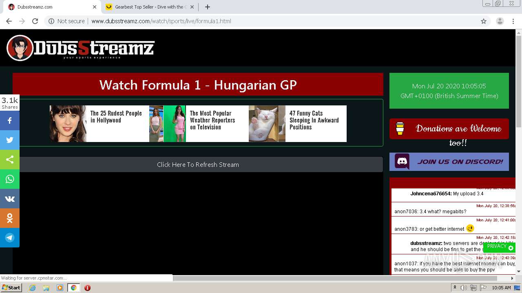Screen dimensions: 522x293
Task: Open the volume tray icon
Action: pyautogui.click(x=464, y=288)
